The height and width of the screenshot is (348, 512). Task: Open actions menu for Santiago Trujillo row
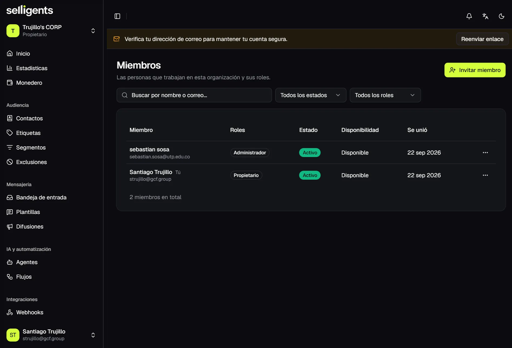(485, 175)
